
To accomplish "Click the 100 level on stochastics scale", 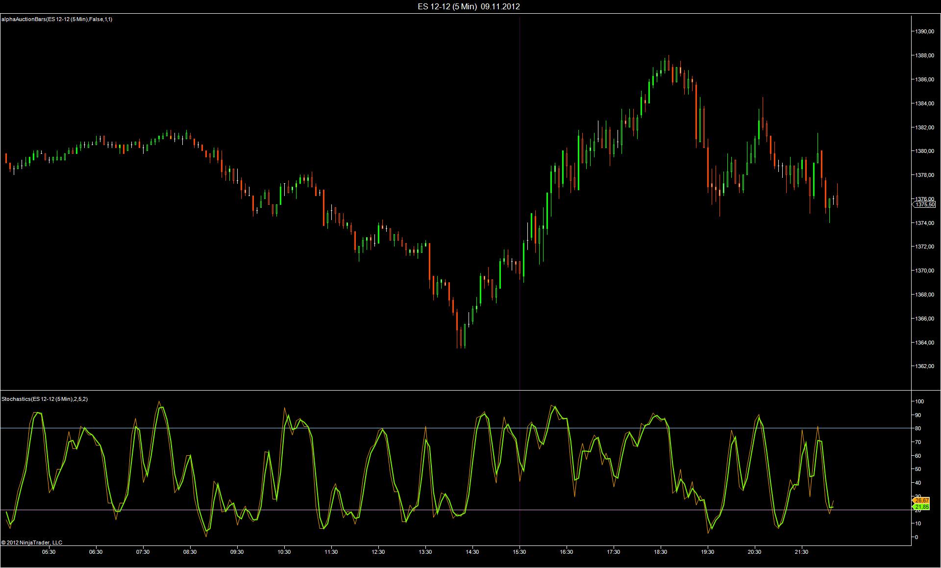I will (x=919, y=401).
